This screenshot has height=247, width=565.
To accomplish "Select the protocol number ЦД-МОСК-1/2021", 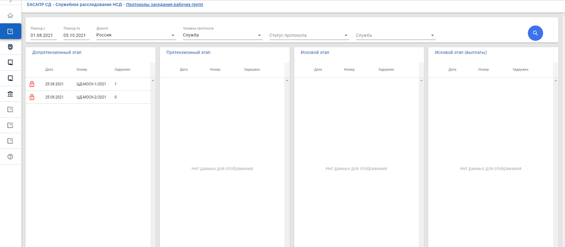I will (x=91, y=84).
